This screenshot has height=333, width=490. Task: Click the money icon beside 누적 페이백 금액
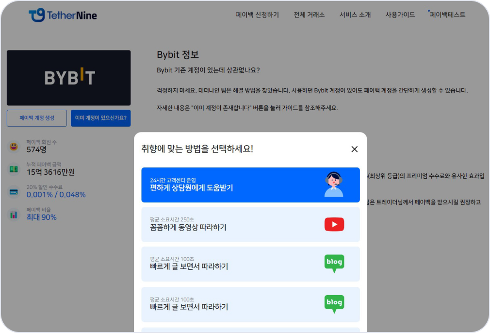(x=14, y=169)
